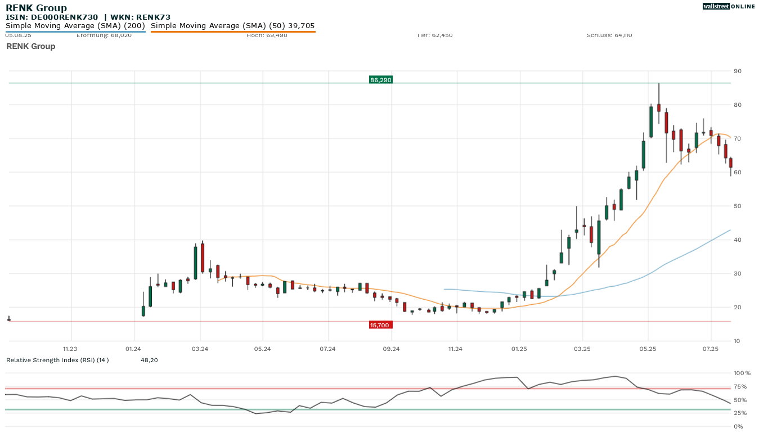Click the 07.24 x-axis date label
759x442 pixels.
(x=327, y=349)
